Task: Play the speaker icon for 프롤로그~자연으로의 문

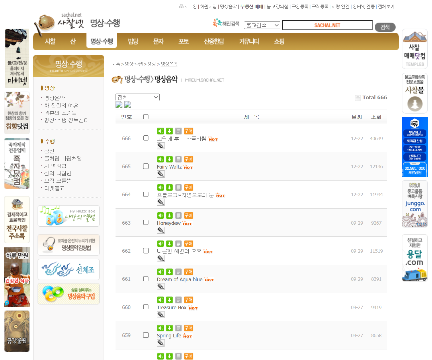Action: (x=161, y=187)
